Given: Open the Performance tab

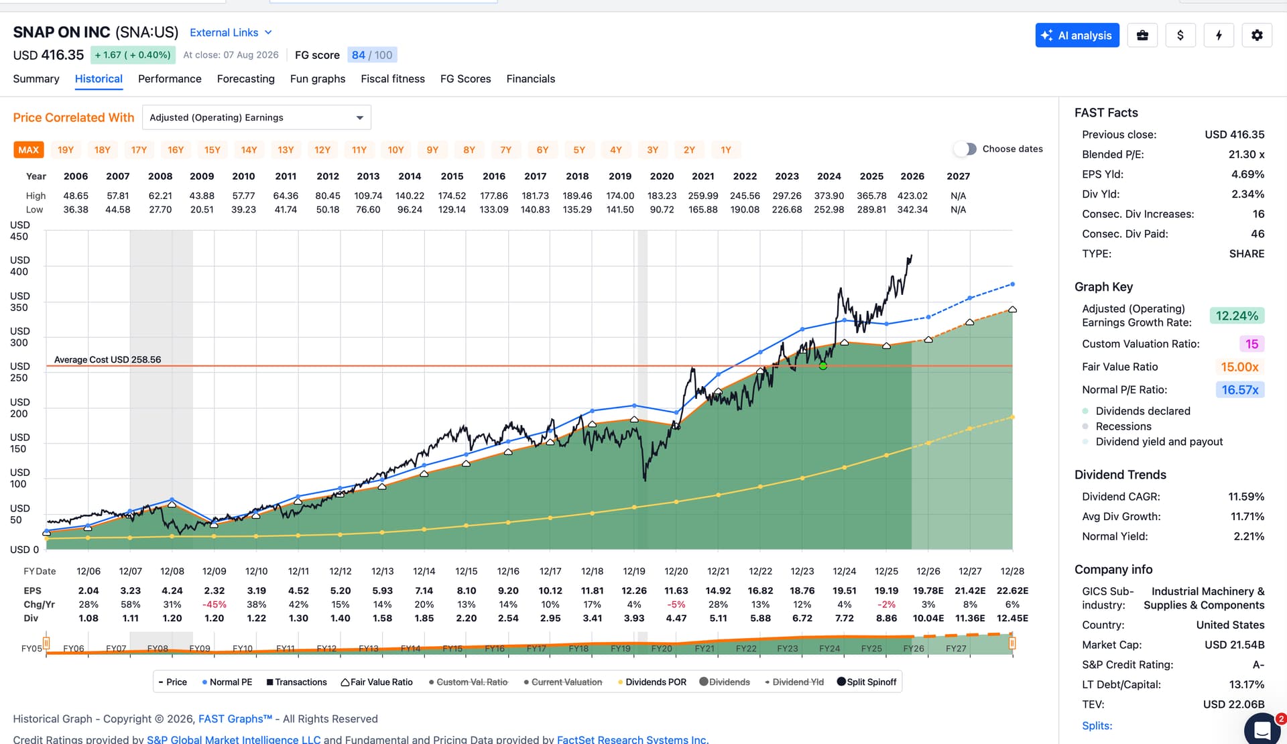Looking at the screenshot, I should pyautogui.click(x=170, y=78).
